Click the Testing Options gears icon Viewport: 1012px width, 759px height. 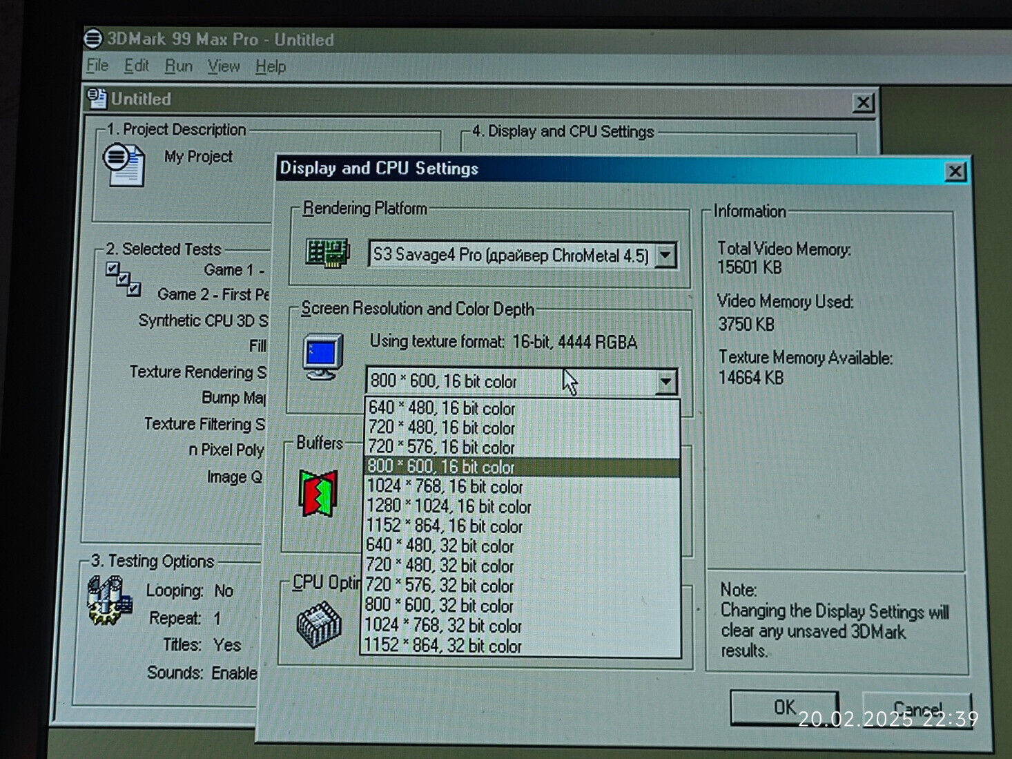(x=109, y=601)
